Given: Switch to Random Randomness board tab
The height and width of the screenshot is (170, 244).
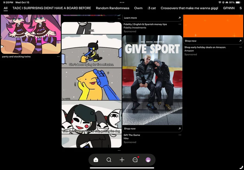Looking at the screenshot, I should pyautogui.click(x=113, y=8).
